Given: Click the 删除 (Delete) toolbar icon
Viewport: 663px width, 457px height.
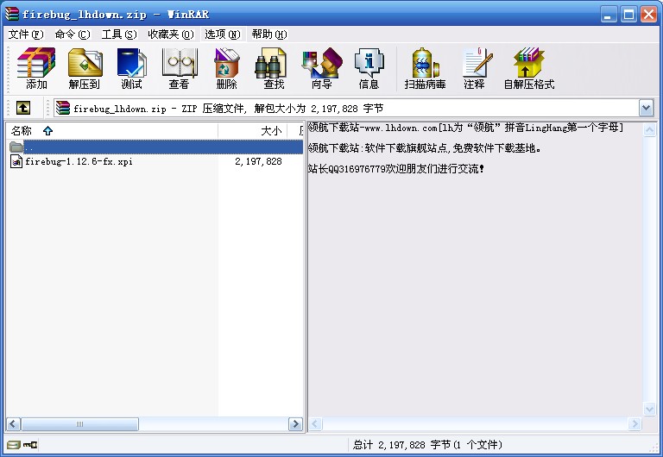Looking at the screenshot, I should point(227,68).
